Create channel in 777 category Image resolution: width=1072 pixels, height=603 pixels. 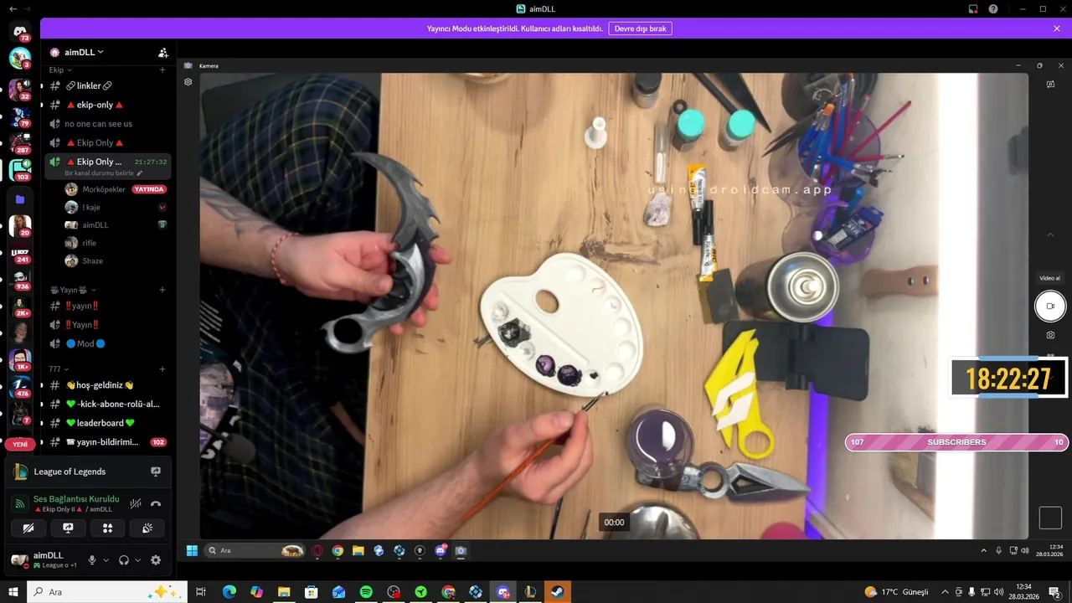(162, 369)
